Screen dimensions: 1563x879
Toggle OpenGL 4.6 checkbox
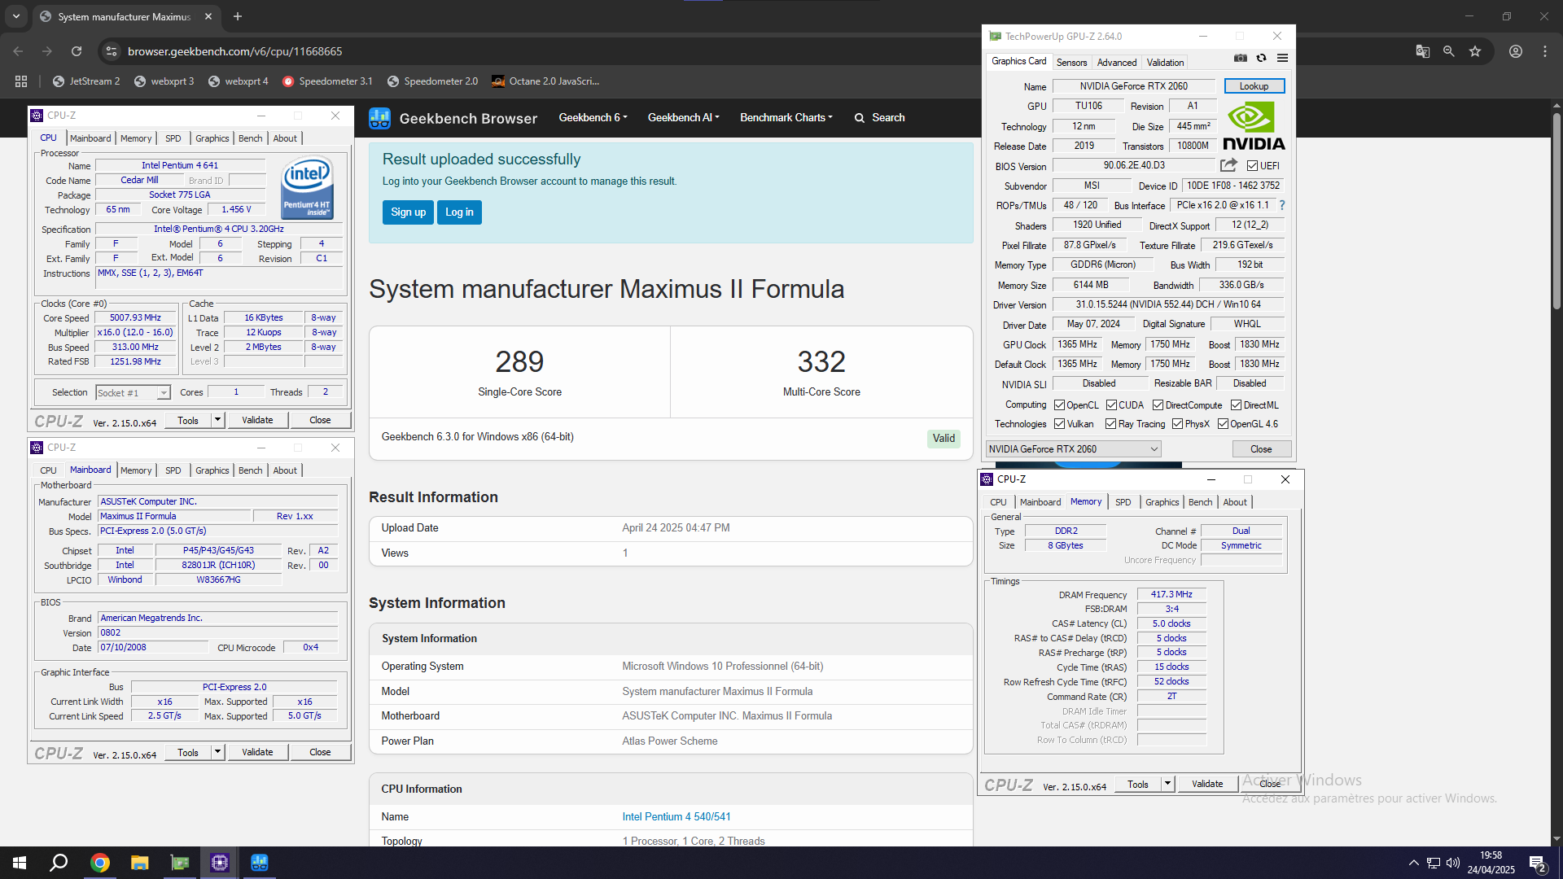(1223, 424)
